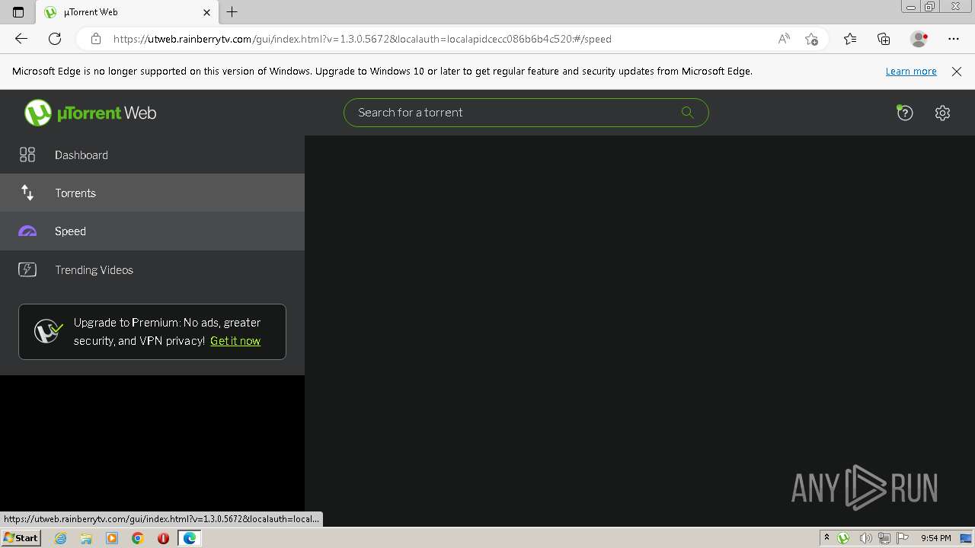Viewport: 975px width, 548px height.
Task: Open File Explorer from taskbar
Action: pyautogui.click(x=86, y=538)
